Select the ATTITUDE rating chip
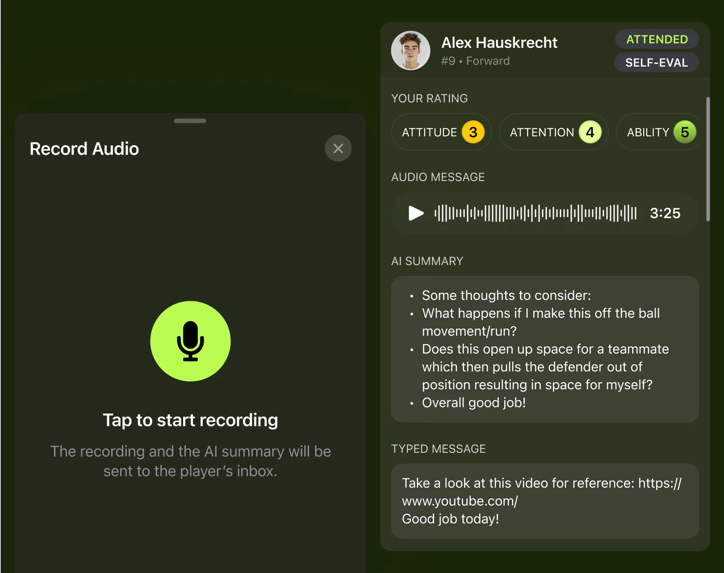The width and height of the screenshot is (724, 573). pyautogui.click(x=441, y=132)
